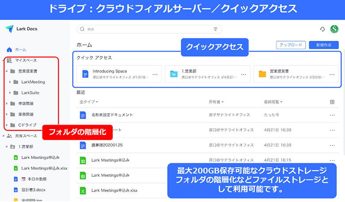The width and height of the screenshot is (345, 202).
Task: Open the ホーム home item in sidebar
Action: click(16, 50)
